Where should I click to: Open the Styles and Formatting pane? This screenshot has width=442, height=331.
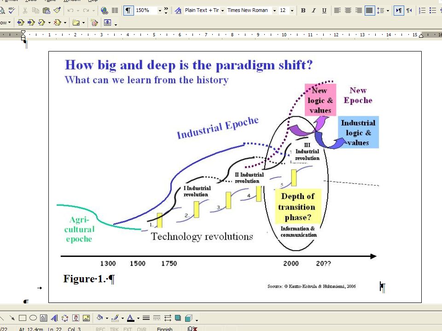(x=178, y=11)
